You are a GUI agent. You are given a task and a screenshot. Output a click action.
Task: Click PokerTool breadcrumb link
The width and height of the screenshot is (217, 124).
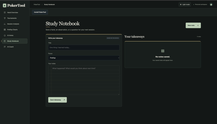coord(37,4)
